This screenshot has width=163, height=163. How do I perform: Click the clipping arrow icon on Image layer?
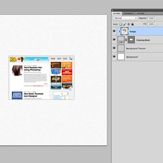(x=120, y=31)
